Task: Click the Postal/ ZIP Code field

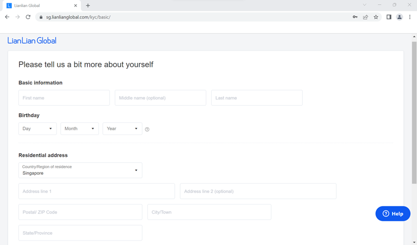Action: pyautogui.click(x=80, y=212)
